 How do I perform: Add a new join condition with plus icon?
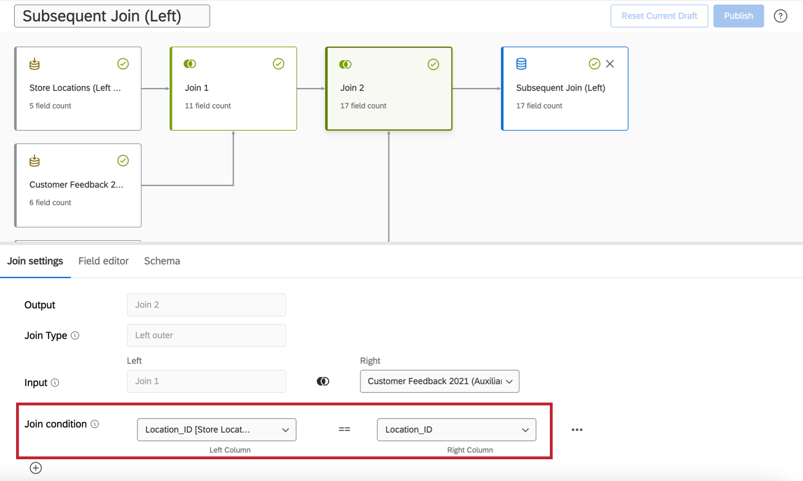click(36, 468)
